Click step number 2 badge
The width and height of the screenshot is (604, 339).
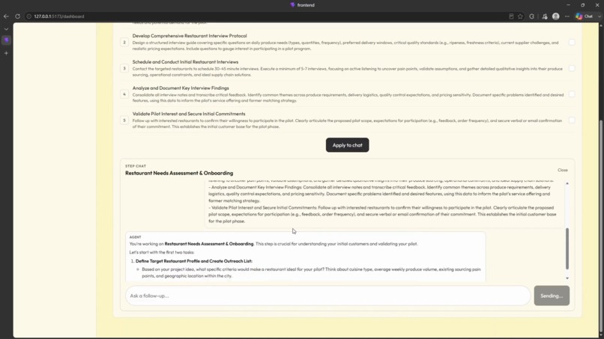[124, 43]
